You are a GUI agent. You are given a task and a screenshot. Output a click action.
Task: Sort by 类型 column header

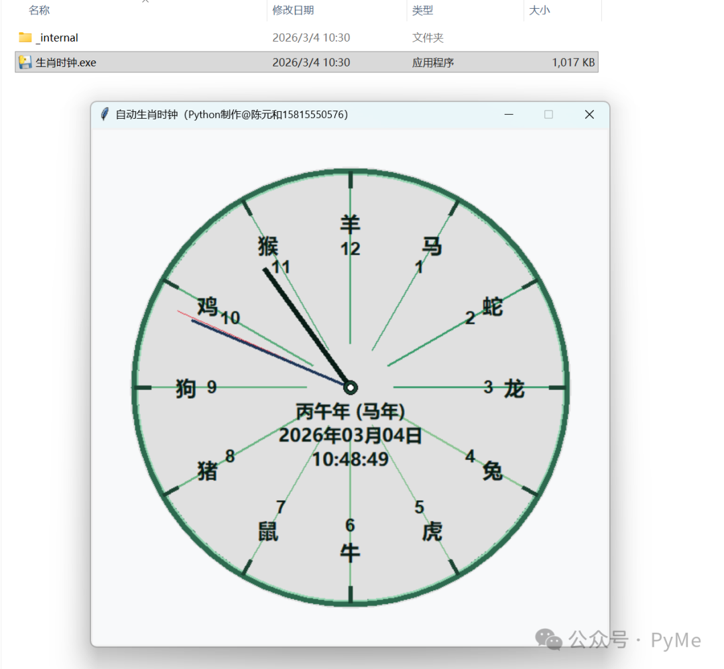[422, 10]
